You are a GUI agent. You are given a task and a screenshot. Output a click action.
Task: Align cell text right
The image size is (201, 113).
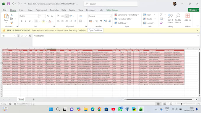pyautogui.click(x=67, y=21)
